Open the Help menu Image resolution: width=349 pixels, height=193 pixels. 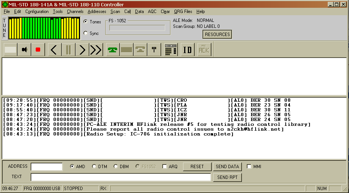pyautogui.click(x=201, y=12)
